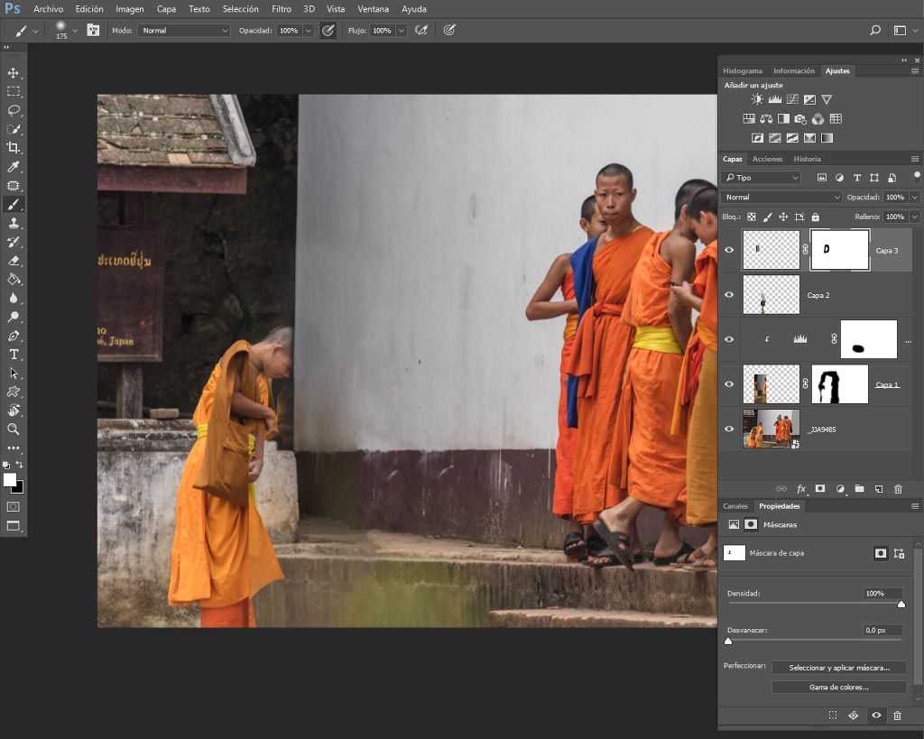Select the Dodge tool
924x739 pixels.
(x=13, y=317)
